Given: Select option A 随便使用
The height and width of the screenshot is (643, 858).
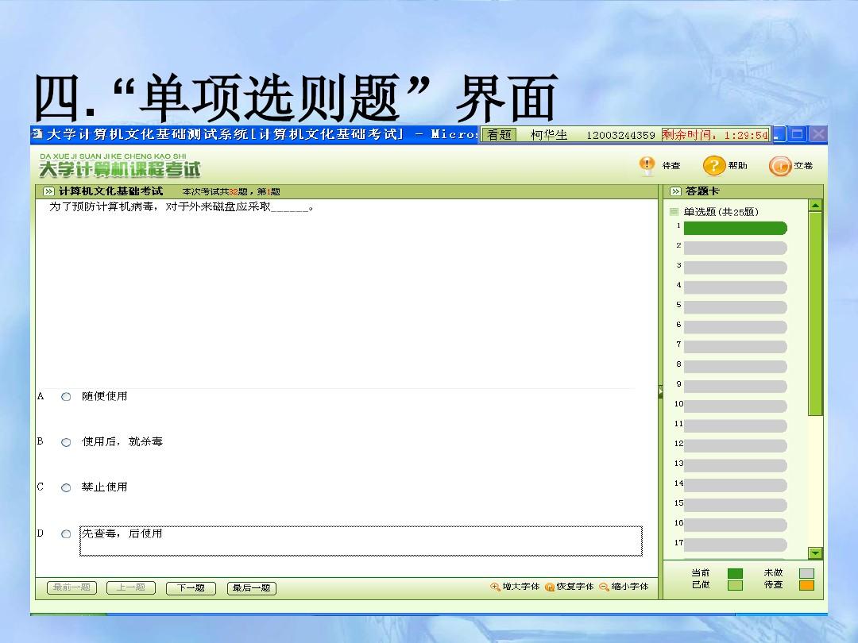Looking at the screenshot, I should pyautogui.click(x=66, y=396).
